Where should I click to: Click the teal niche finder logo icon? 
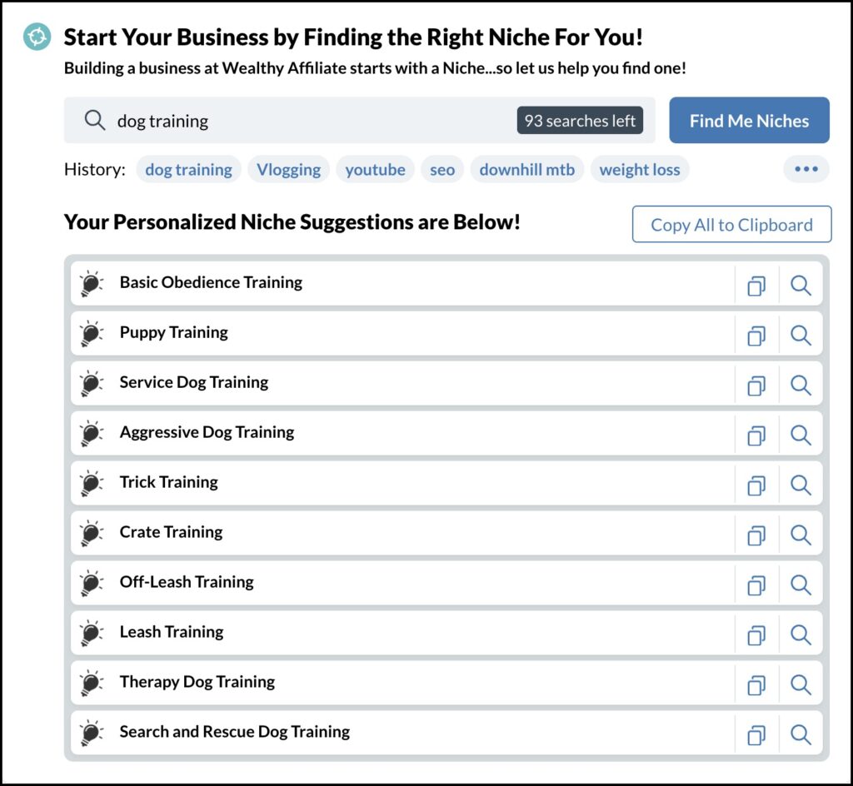click(x=37, y=37)
